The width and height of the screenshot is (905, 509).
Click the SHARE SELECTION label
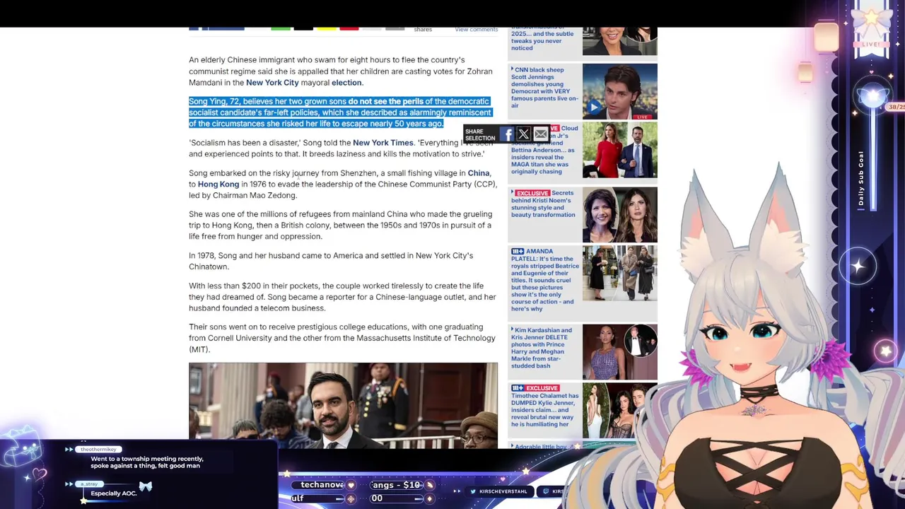tap(480, 134)
